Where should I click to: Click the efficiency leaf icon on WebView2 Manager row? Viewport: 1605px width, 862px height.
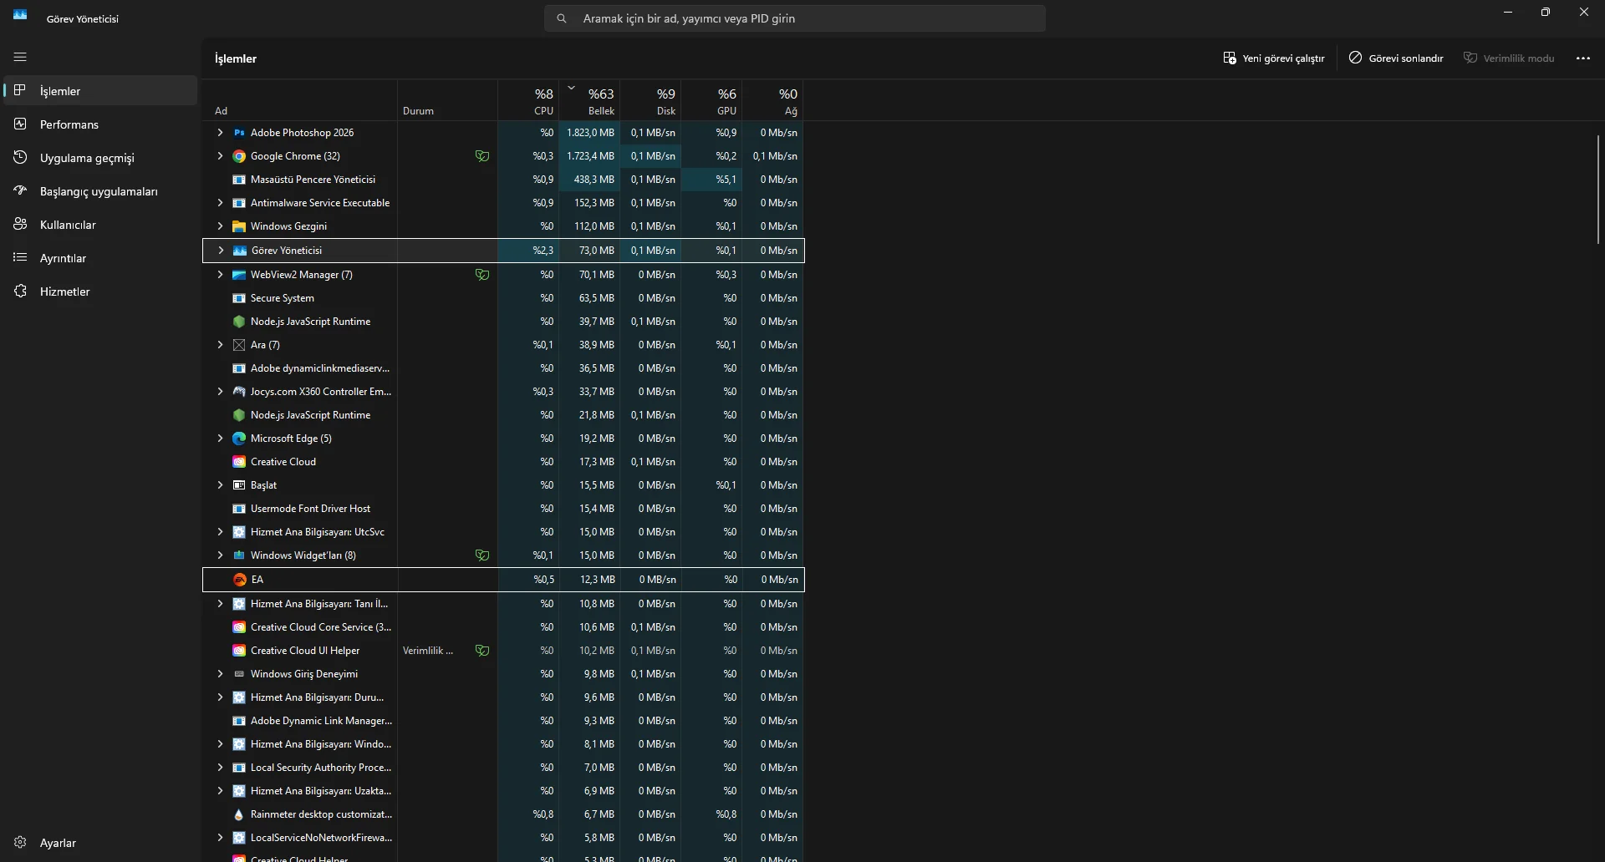[482, 275]
